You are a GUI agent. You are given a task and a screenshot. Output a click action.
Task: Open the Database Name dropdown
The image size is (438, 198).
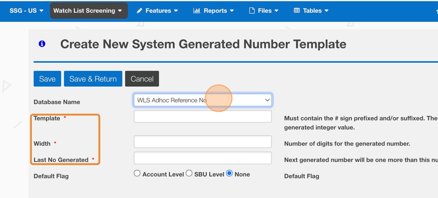203,100
